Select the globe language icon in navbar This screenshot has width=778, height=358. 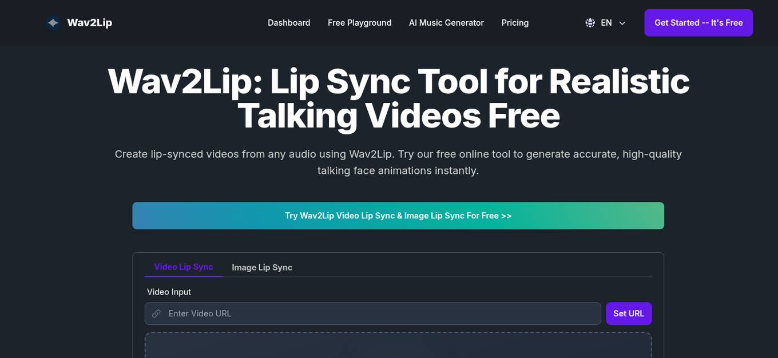(x=590, y=22)
